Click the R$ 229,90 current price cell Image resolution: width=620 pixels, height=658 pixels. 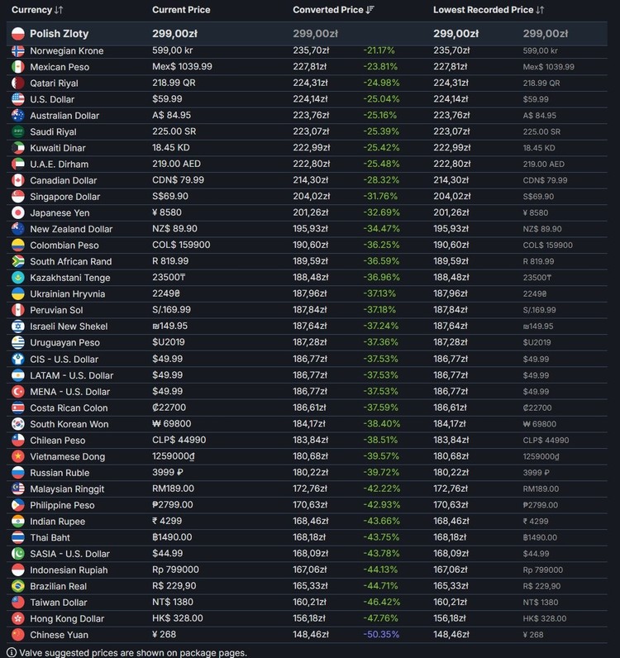point(174,586)
